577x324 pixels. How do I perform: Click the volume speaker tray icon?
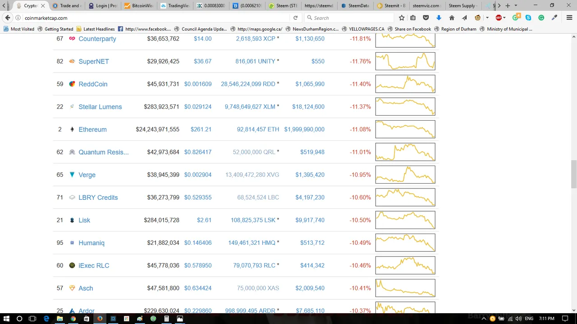pos(518,319)
